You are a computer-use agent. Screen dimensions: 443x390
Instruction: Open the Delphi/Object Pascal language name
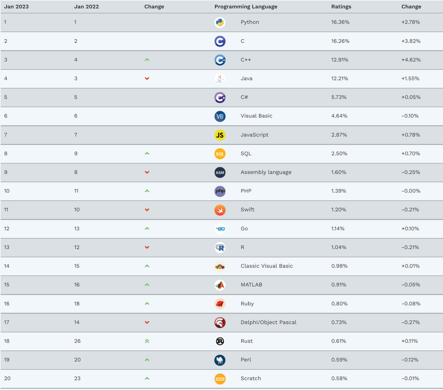(x=268, y=322)
